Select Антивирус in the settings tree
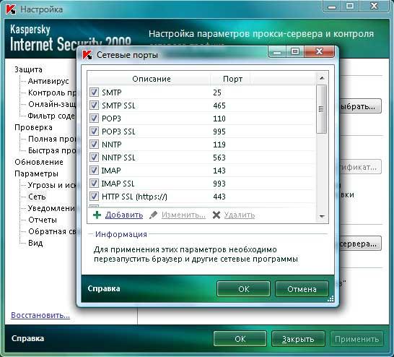The image size is (394, 357). pyautogui.click(x=48, y=81)
